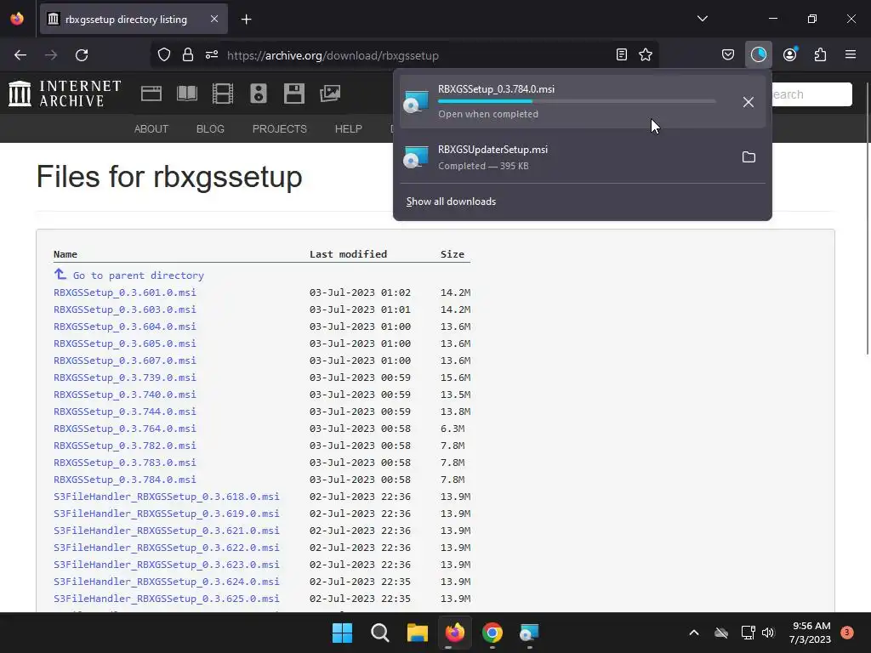Image resolution: width=871 pixels, height=653 pixels.
Task: Click the download progress bar for RBXGSSetup_0.3.784.0.msi
Action: click(x=577, y=102)
